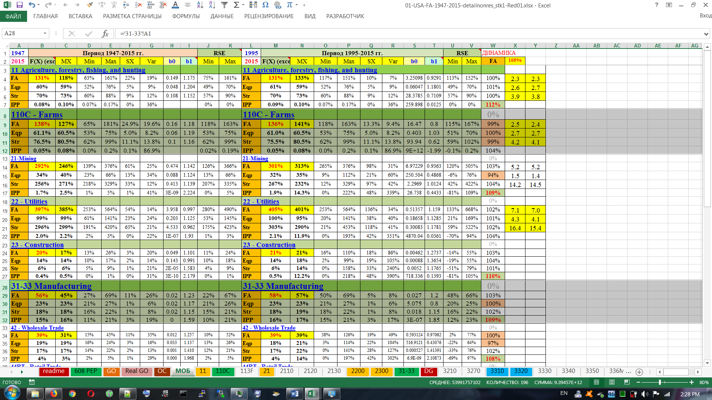
Task: Click the Filter funnel icon
Action: tap(224, 5)
